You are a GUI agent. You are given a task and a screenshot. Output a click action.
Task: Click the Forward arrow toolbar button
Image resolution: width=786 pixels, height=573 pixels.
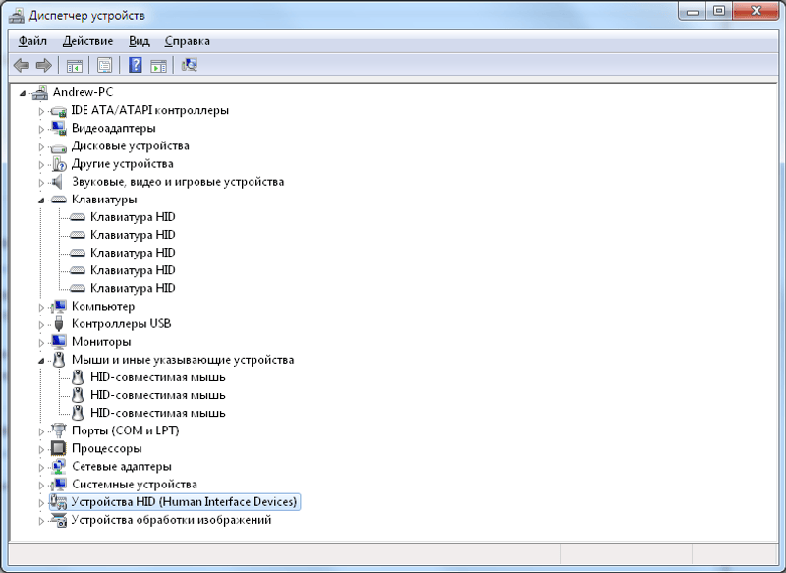tap(44, 65)
